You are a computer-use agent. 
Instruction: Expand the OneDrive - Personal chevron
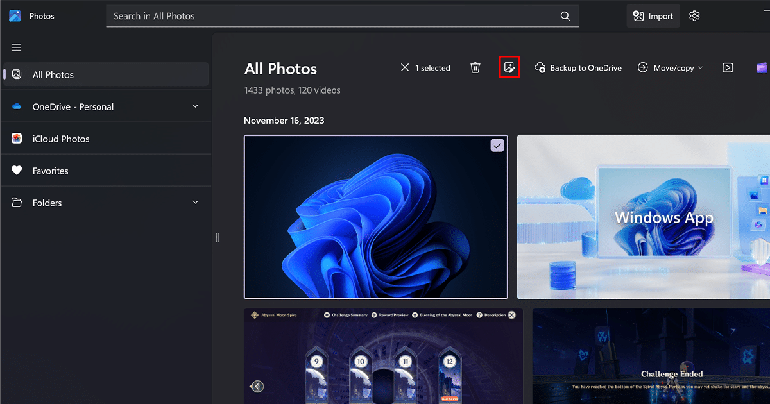pos(196,106)
